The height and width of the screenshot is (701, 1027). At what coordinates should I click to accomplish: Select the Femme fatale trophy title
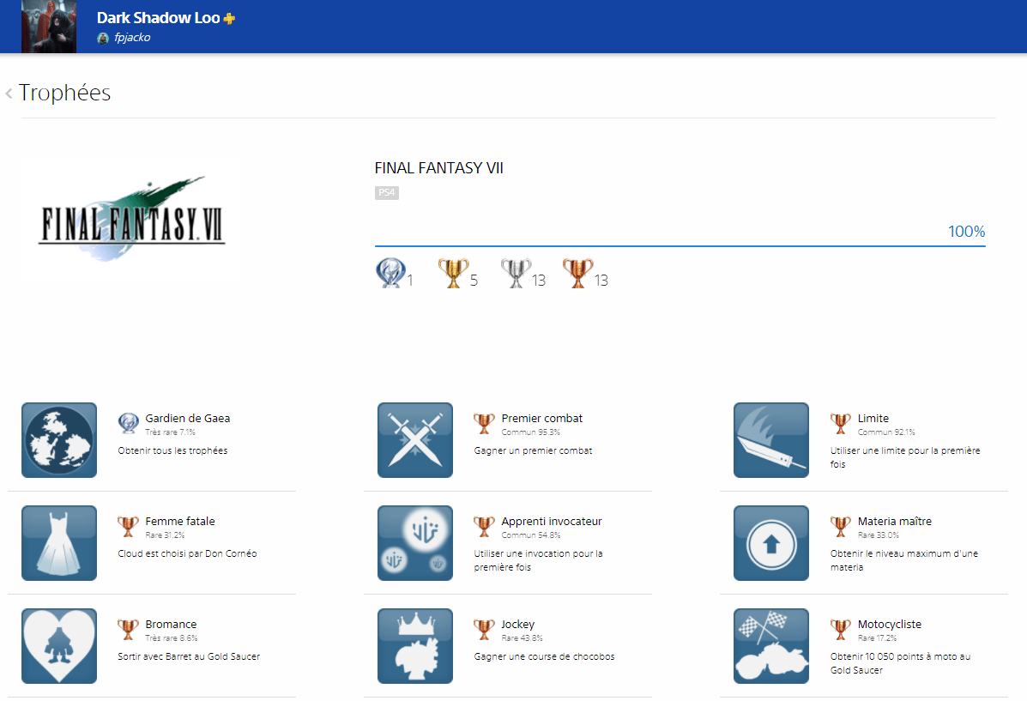point(180,521)
